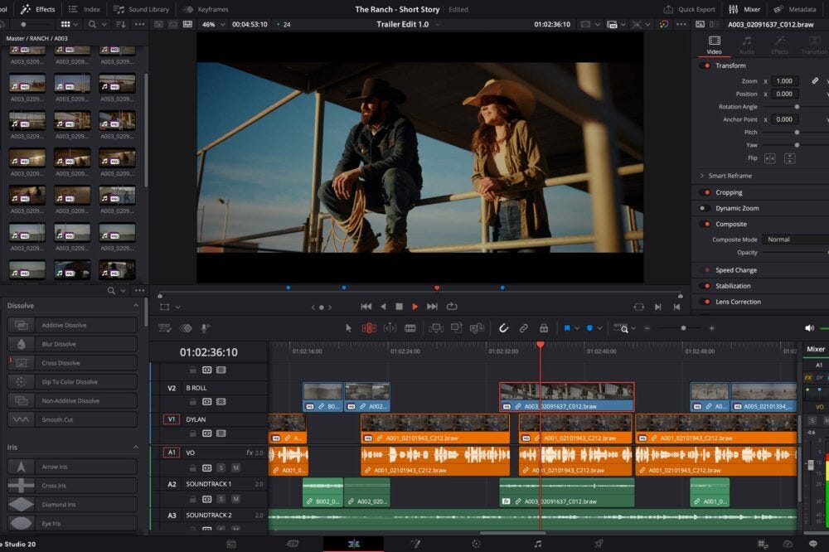Jump to first frame button

coord(366,307)
